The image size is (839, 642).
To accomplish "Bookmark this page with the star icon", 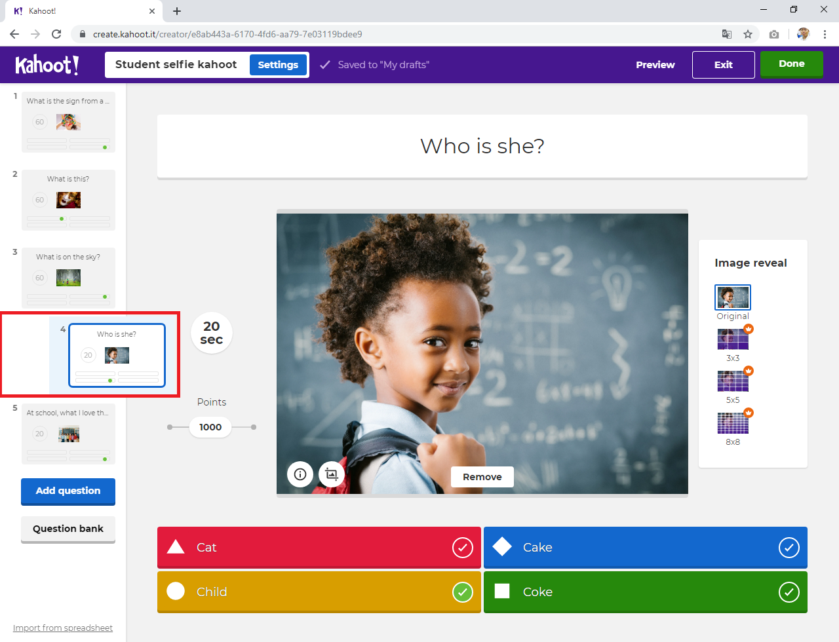I will pos(748,34).
